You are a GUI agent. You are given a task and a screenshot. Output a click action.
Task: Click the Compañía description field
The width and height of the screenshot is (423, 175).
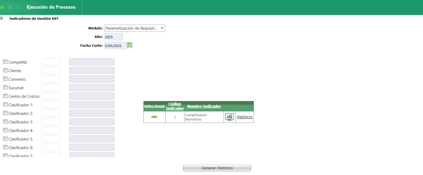[92, 62]
